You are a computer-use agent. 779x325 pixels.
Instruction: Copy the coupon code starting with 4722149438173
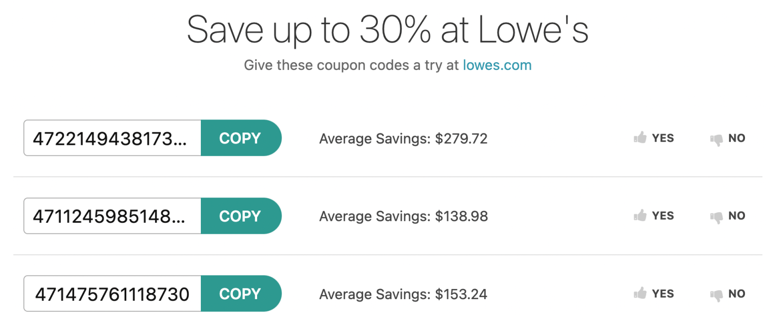pos(240,138)
